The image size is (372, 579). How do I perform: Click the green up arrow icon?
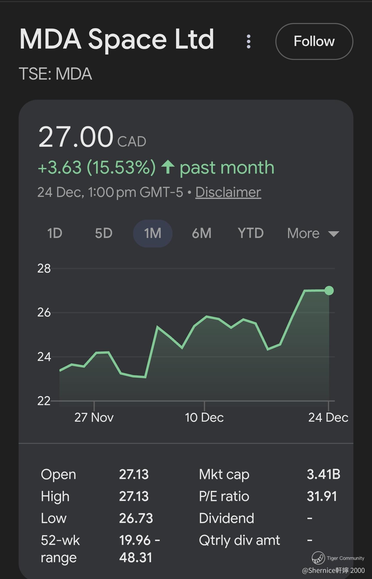point(168,167)
